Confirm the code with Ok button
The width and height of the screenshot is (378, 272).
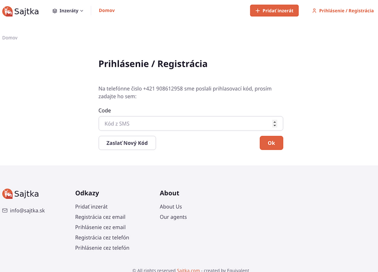point(271,143)
